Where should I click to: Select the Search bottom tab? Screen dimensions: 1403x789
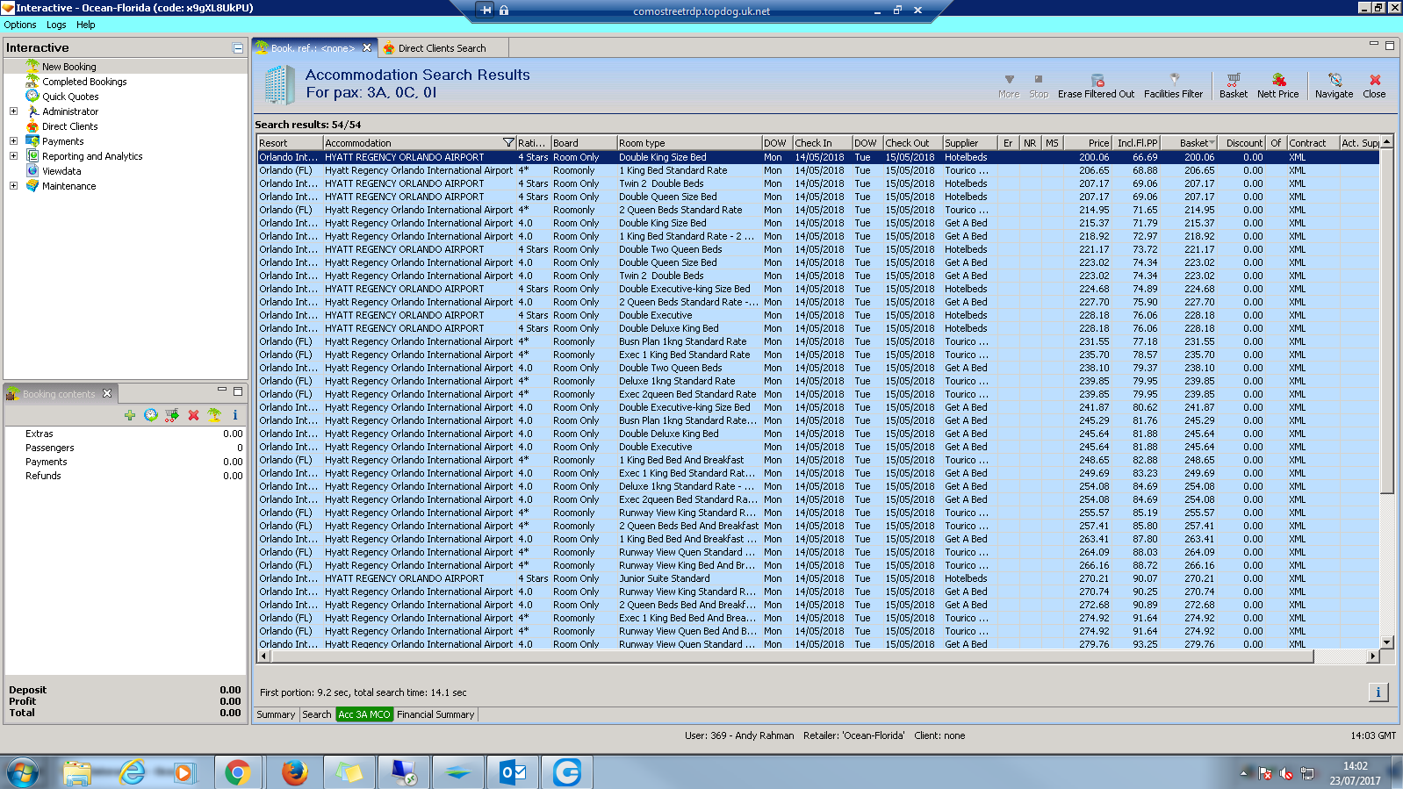point(317,714)
